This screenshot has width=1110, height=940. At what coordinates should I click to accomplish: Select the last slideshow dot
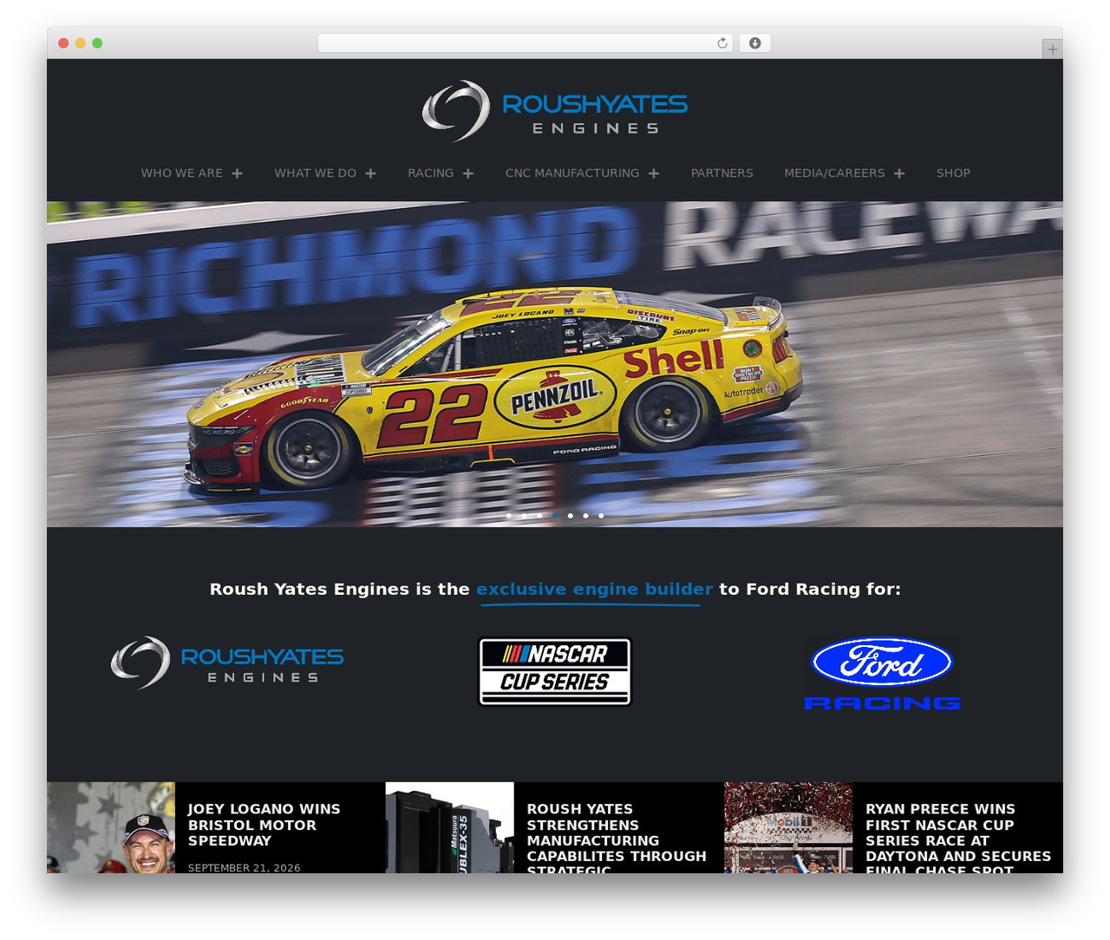[x=601, y=516]
